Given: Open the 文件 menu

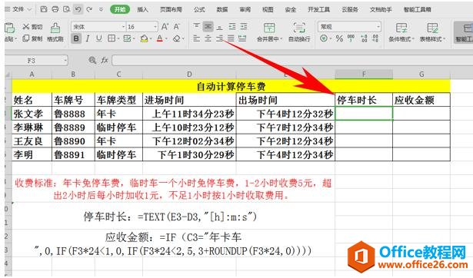Looking at the screenshot, I should (18, 9).
